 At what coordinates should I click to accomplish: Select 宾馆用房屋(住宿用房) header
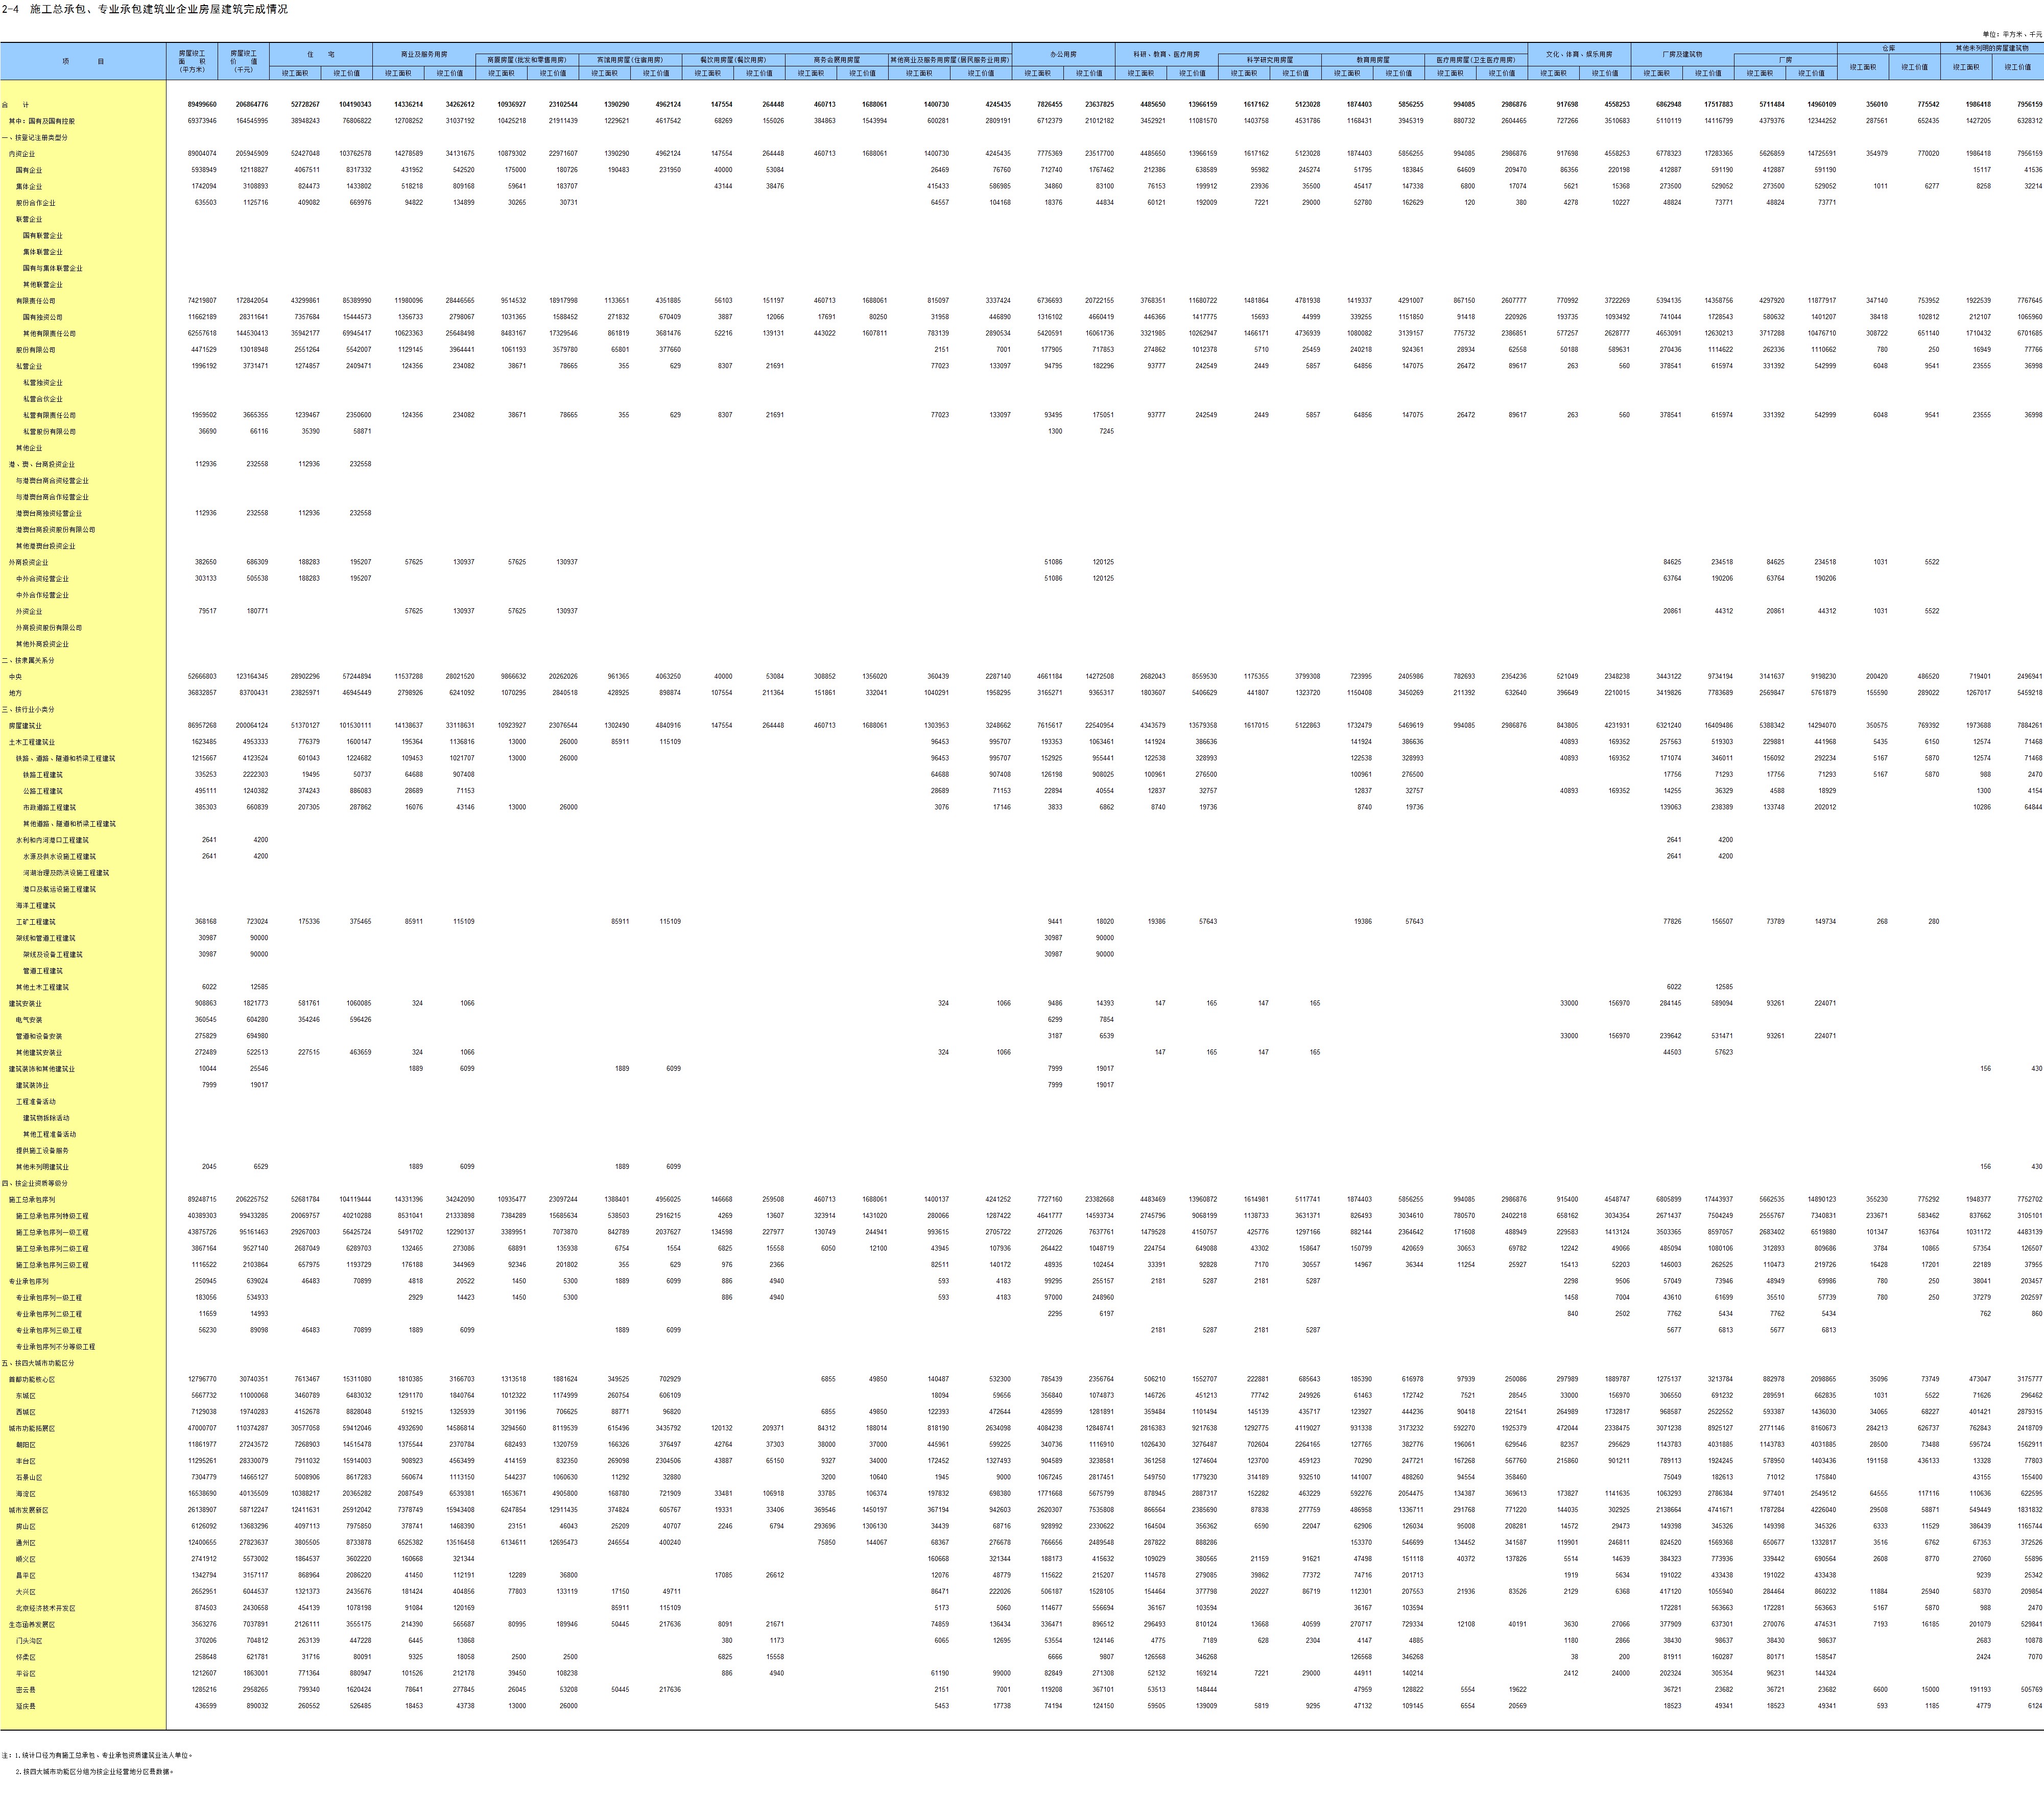[x=630, y=60]
